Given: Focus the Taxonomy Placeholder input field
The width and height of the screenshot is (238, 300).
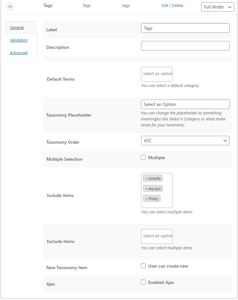Looking at the screenshot, I should tap(185, 105).
